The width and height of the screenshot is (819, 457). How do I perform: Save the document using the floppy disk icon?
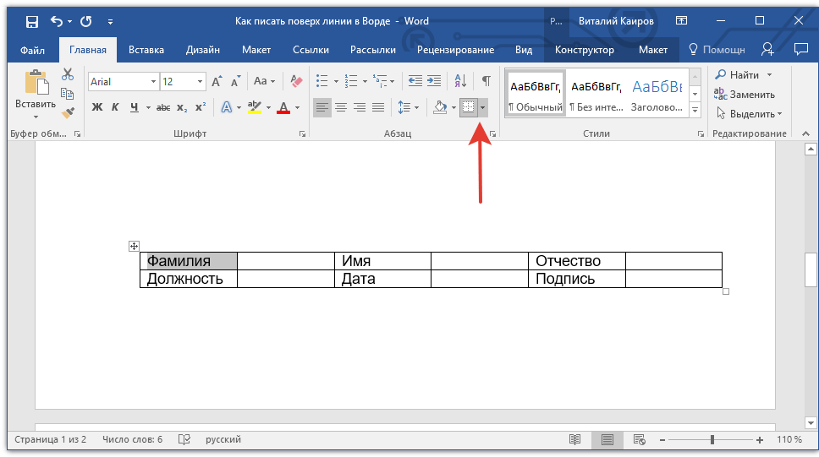(31, 21)
